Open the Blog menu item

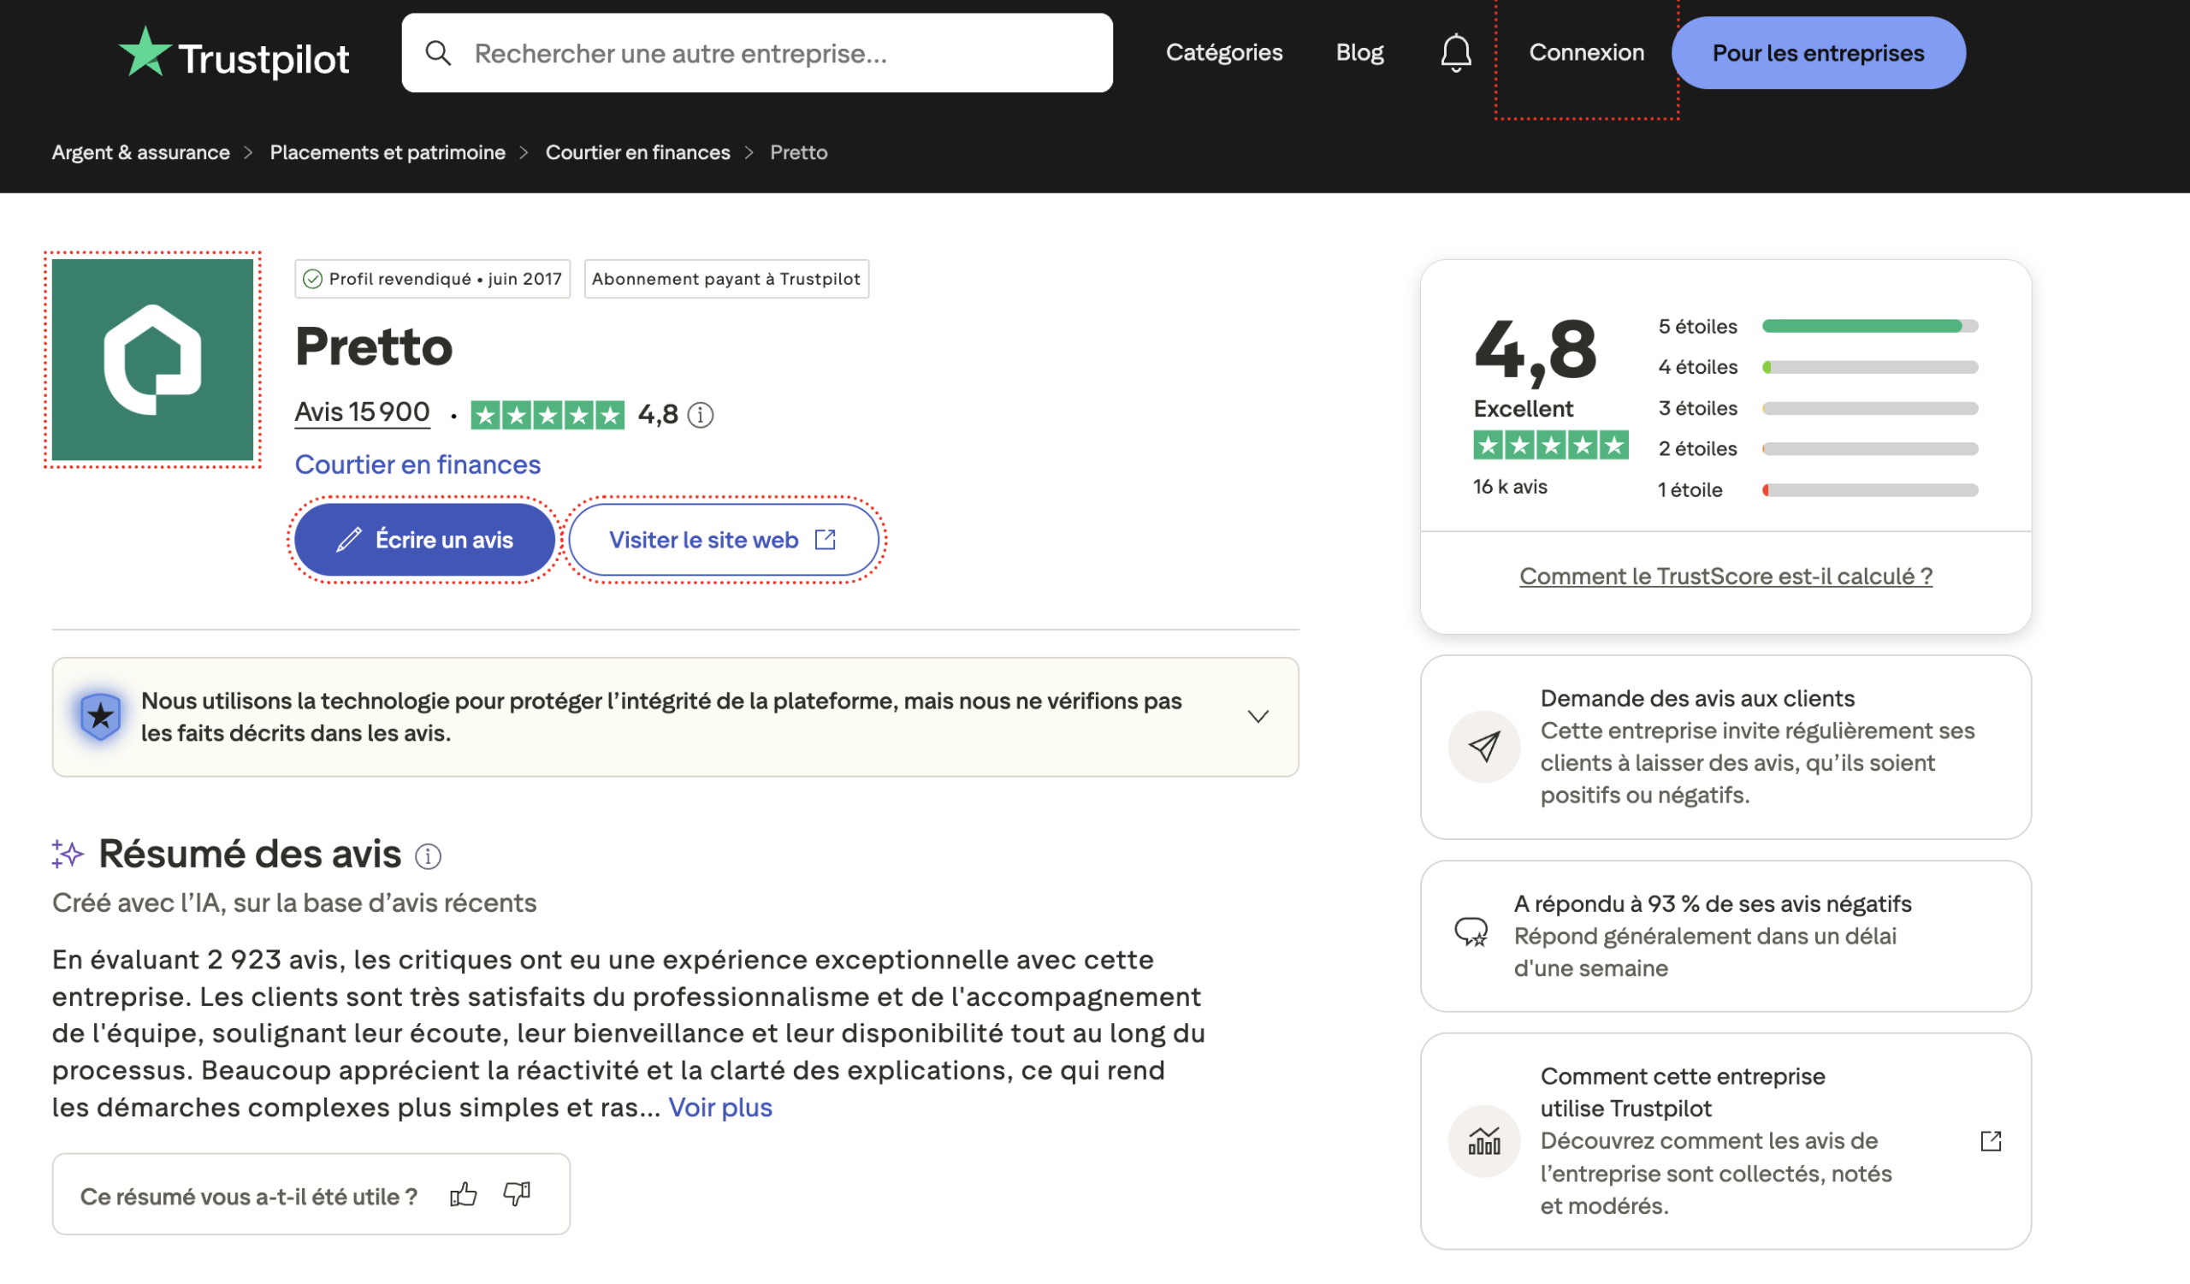1359,53
